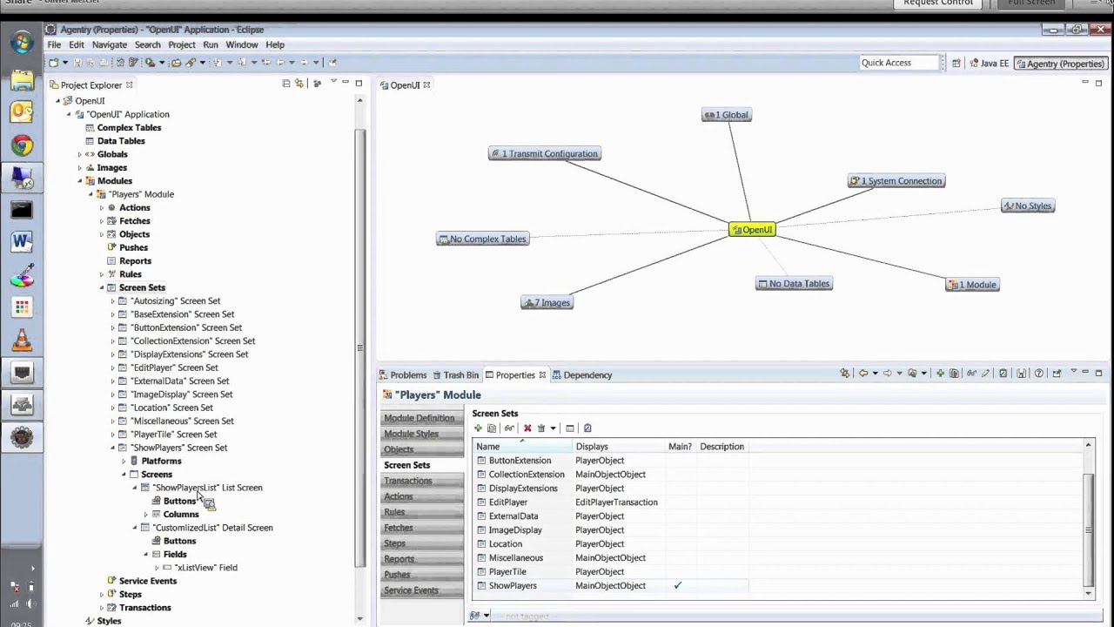This screenshot has height=627, width=1114.
Task: Click the Copy icon in the Screen Sets toolbar
Action: tap(492, 428)
